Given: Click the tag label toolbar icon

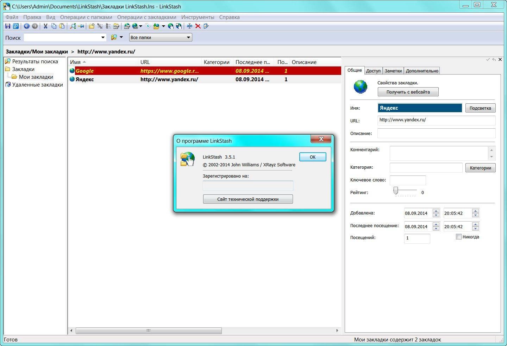Looking at the screenshot, I should click(x=148, y=26).
